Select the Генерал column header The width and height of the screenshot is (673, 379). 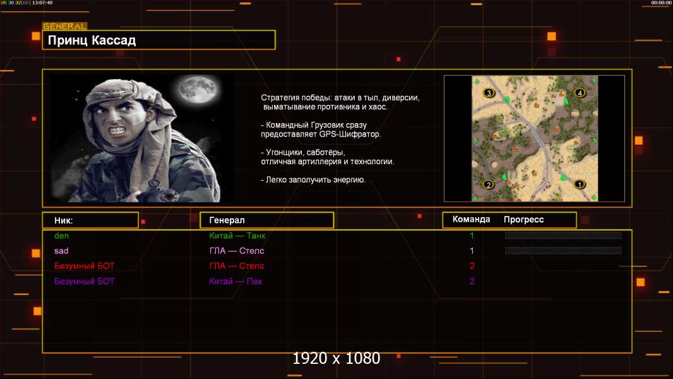(x=266, y=220)
